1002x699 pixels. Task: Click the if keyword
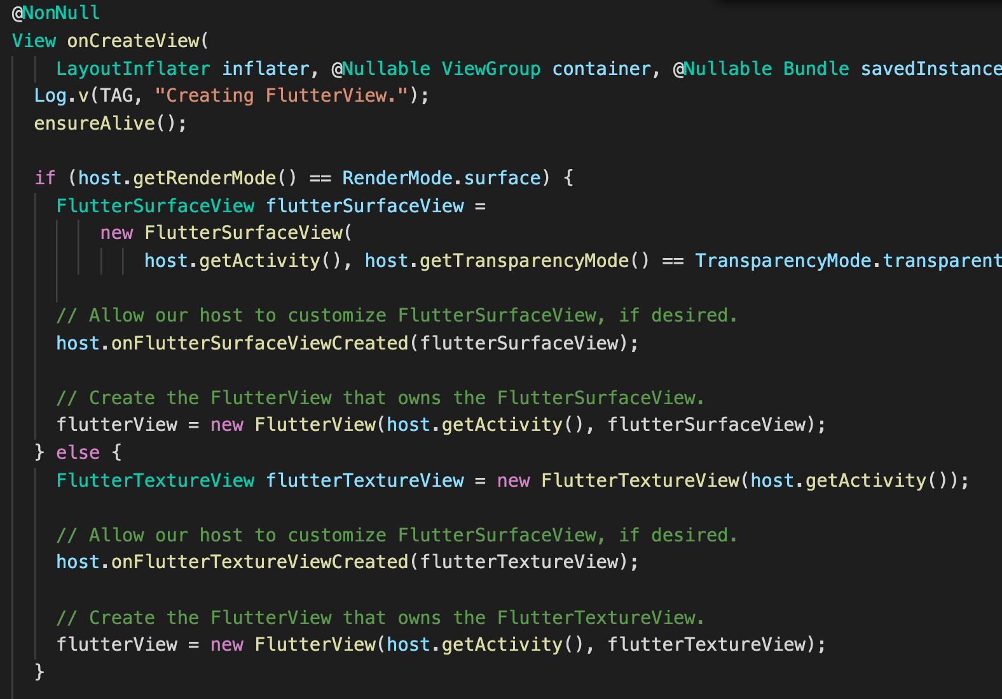coord(45,178)
